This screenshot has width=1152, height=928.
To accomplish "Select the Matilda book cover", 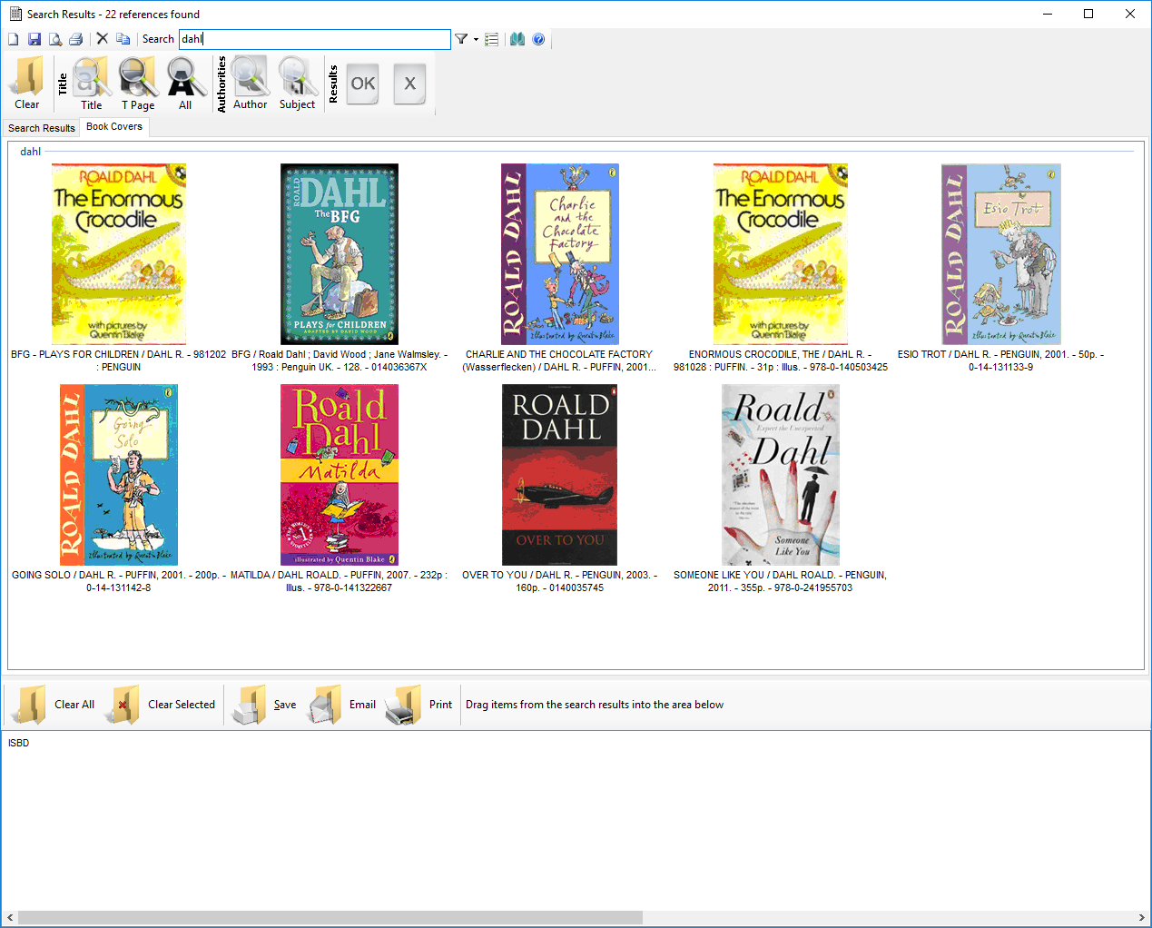I will 340,475.
